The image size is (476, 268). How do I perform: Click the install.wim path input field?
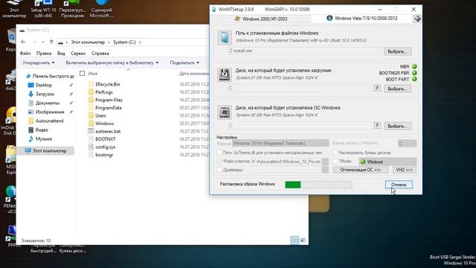(304, 51)
